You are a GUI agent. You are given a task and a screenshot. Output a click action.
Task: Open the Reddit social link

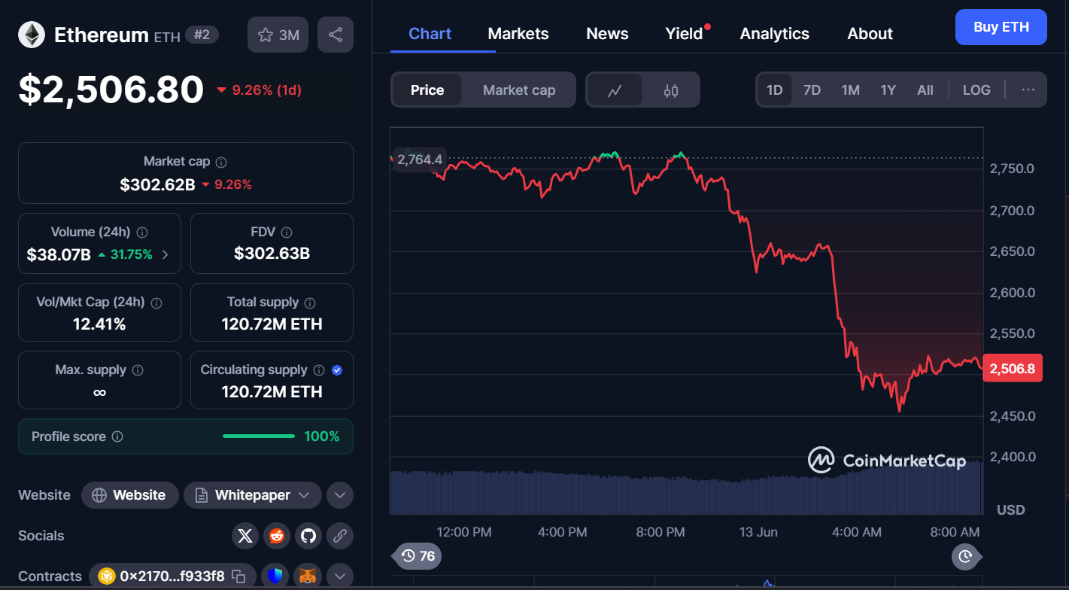coord(276,536)
